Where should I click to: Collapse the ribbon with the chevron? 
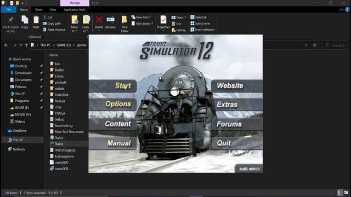pos(341,10)
